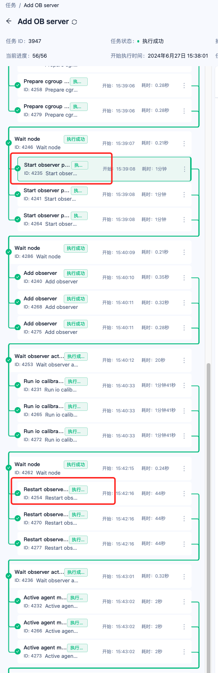Open more options for task ID 4235
Screen dimensions: 218x673
184,169
